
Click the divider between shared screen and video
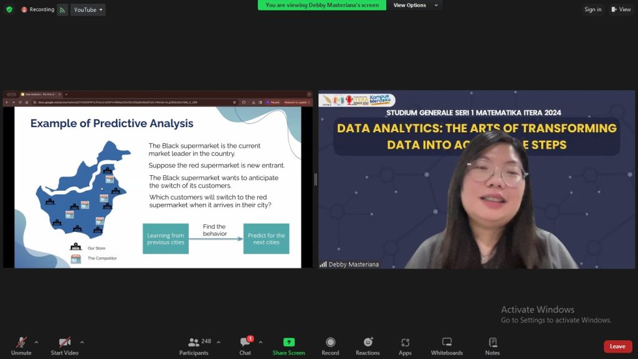[x=315, y=179]
